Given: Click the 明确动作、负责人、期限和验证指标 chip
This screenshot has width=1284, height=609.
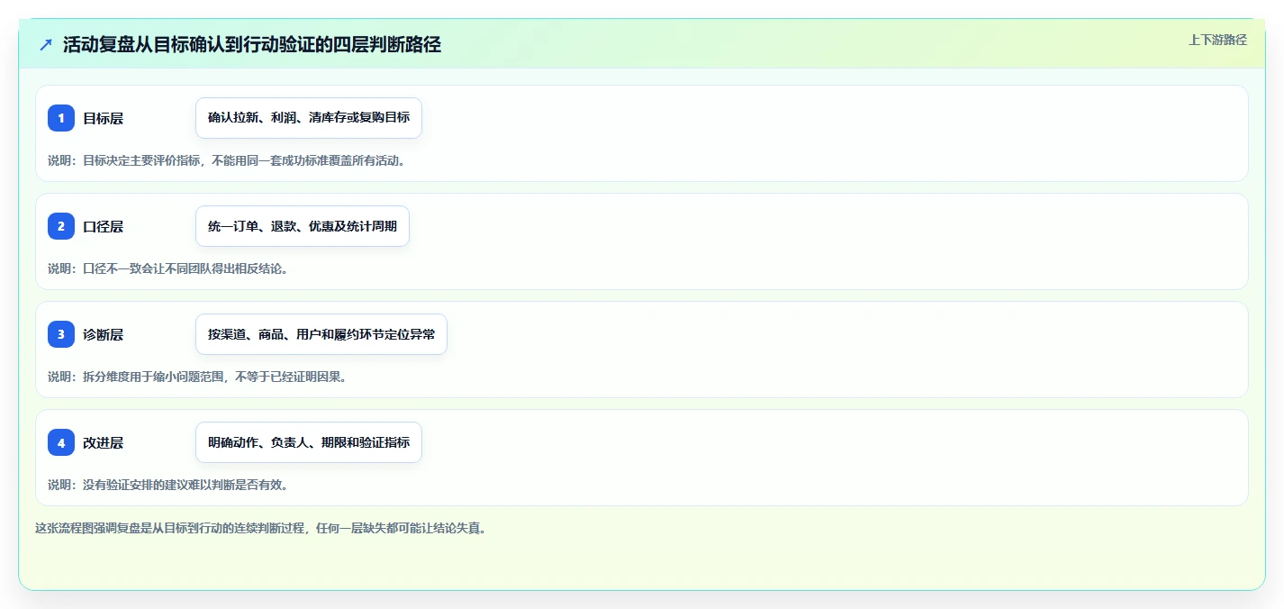Looking at the screenshot, I should (309, 442).
